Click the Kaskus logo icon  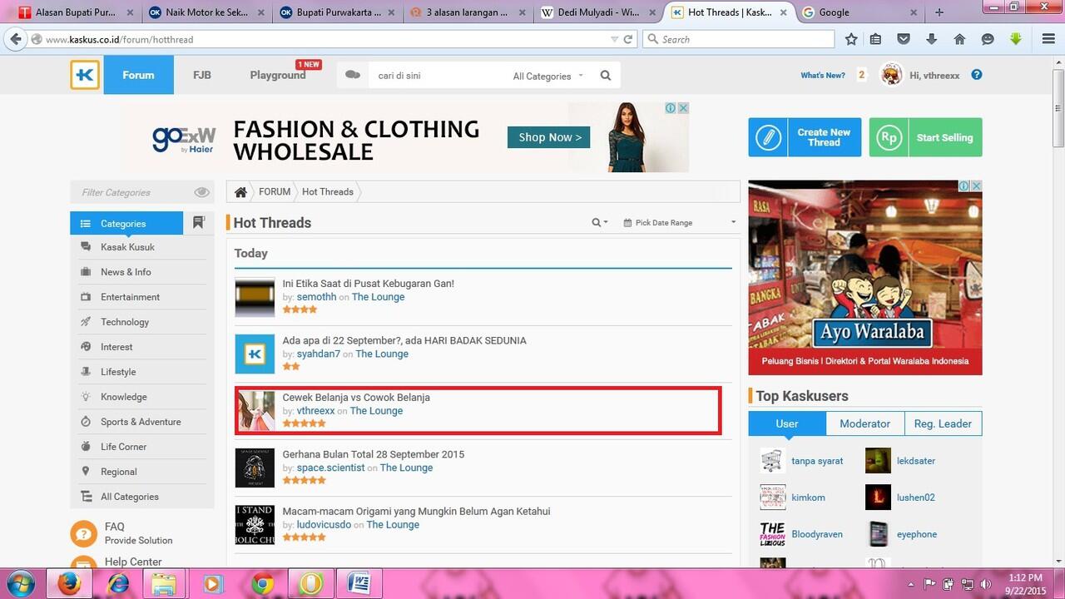coord(85,75)
